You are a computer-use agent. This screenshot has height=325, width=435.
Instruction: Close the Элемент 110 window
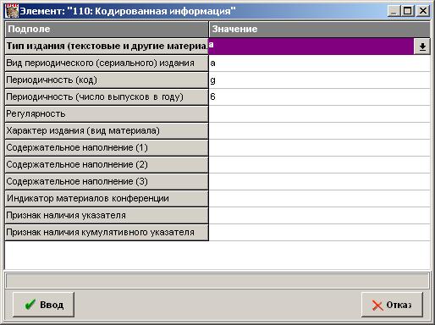click(x=423, y=11)
